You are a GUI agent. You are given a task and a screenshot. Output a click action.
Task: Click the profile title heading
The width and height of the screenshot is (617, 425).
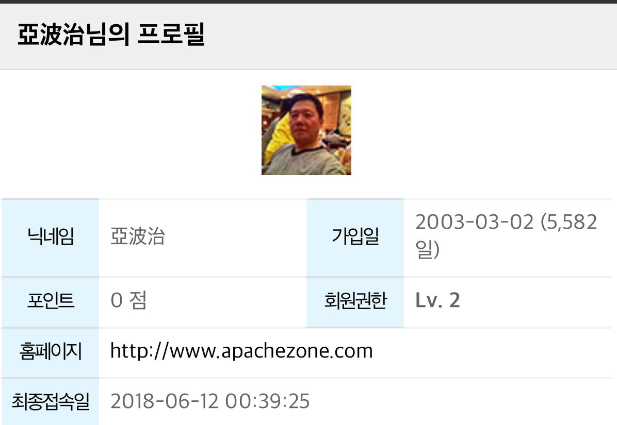(x=111, y=36)
